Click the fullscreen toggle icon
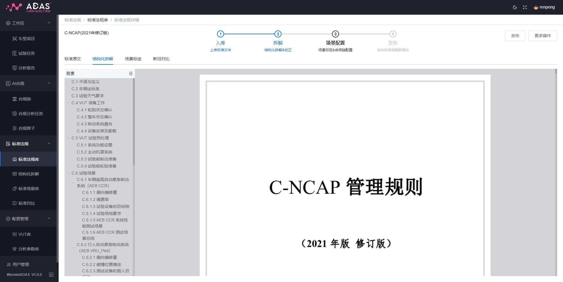The width and height of the screenshot is (563, 282). pyautogui.click(x=525, y=7)
